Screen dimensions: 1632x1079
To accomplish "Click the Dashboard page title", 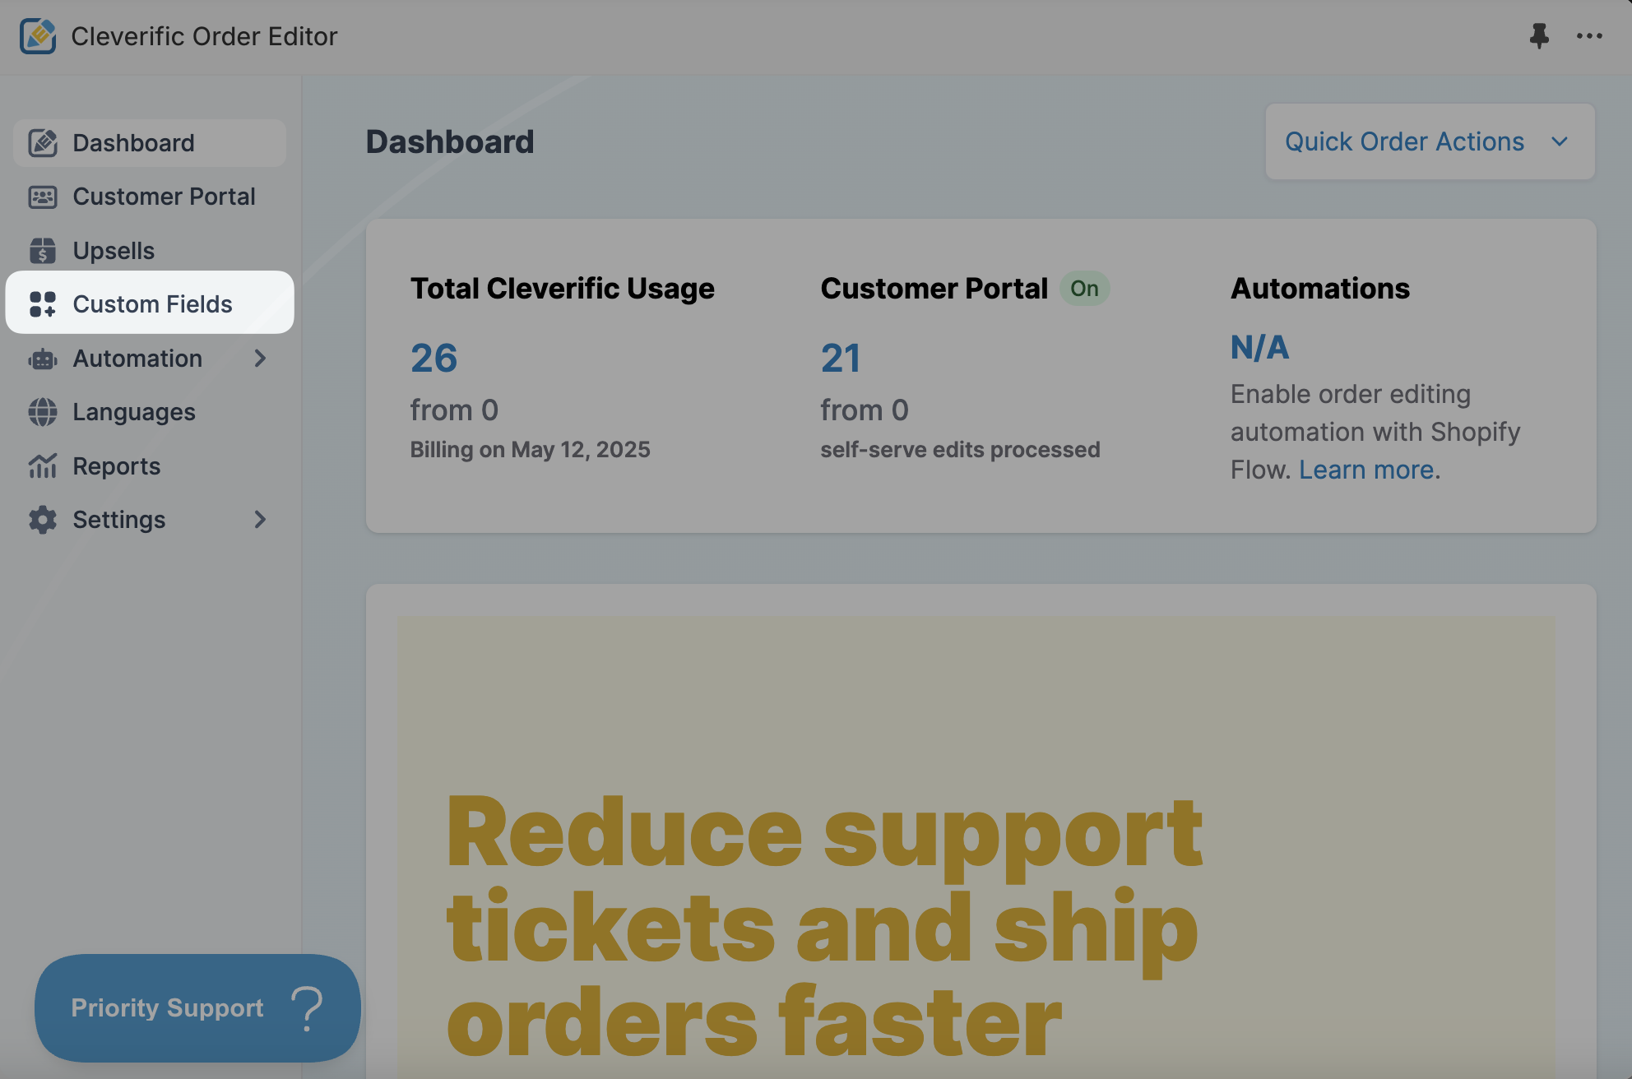I will (450, 141).
